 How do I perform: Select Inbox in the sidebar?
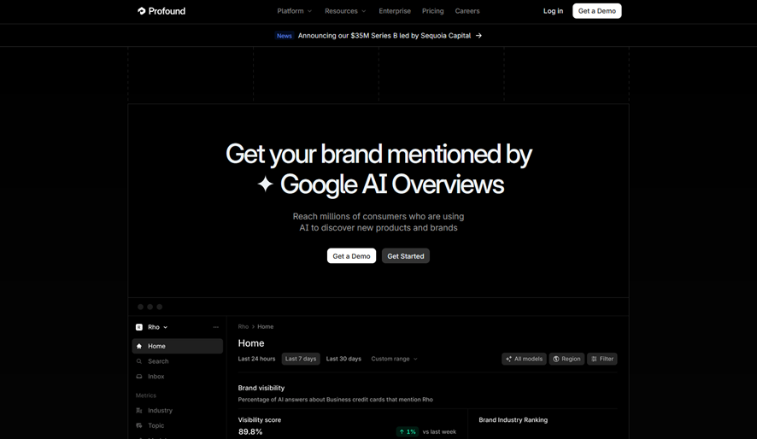tap(177, 377)
